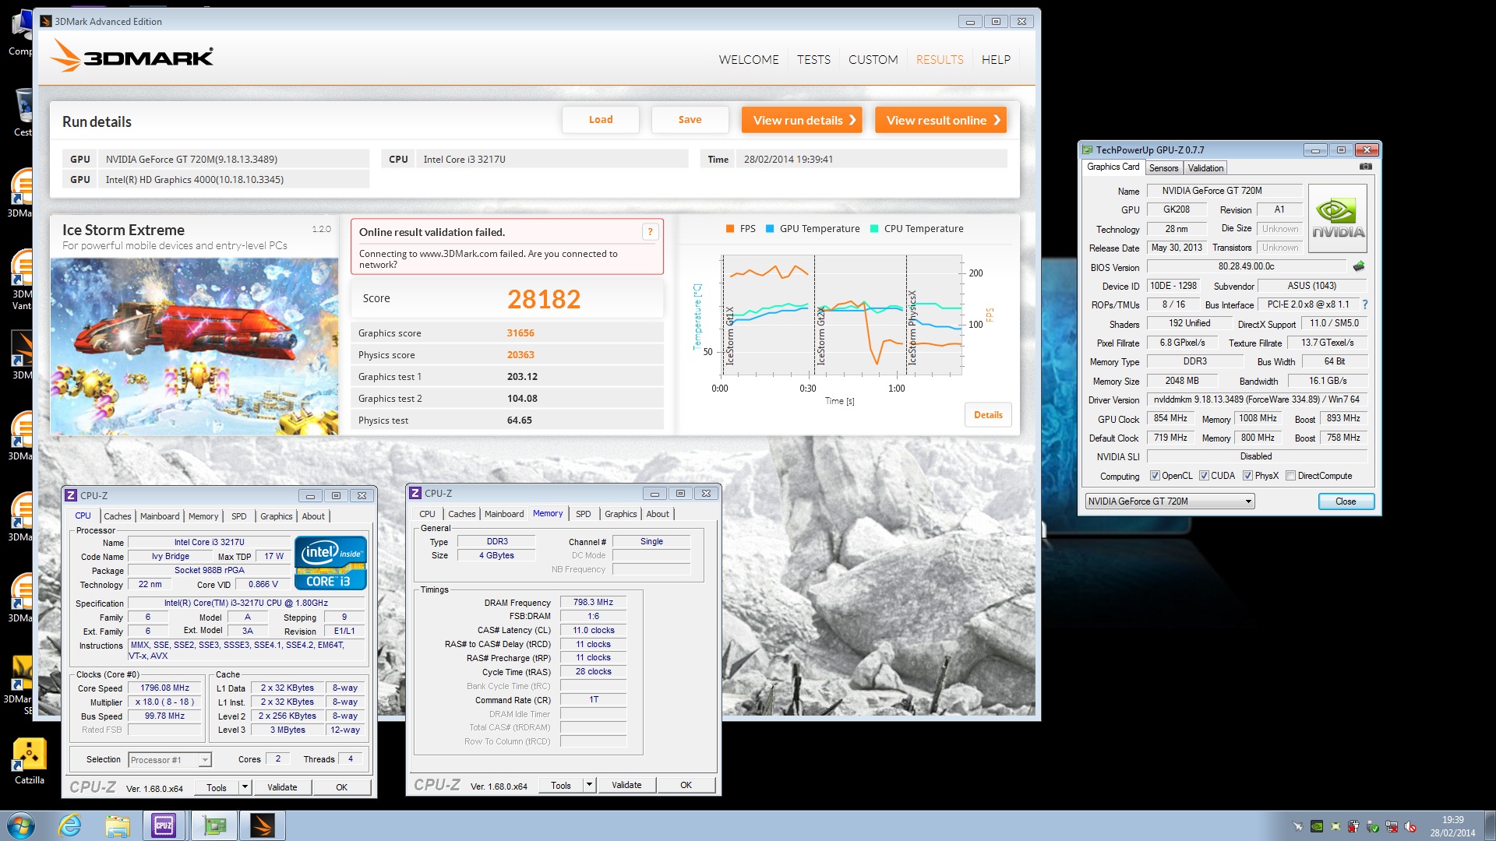The width and height of the screenshot is (1496, 841).
Task: Click the Load button in Run details
Action: pyautogui.click(x=601, y=120)
